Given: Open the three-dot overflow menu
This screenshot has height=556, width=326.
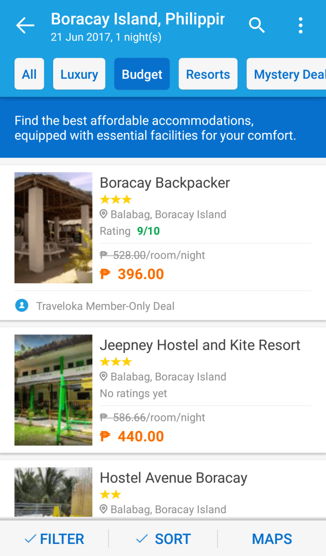Looking at the screenshot, I should (x=300, y=26).
